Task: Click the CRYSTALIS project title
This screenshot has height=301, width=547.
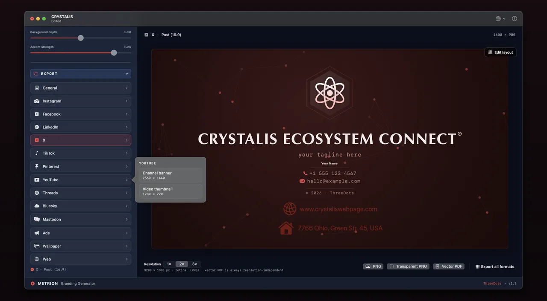Action: pos(62,17)
